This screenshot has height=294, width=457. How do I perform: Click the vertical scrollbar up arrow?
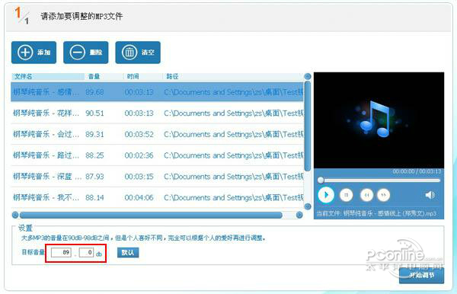308,77
